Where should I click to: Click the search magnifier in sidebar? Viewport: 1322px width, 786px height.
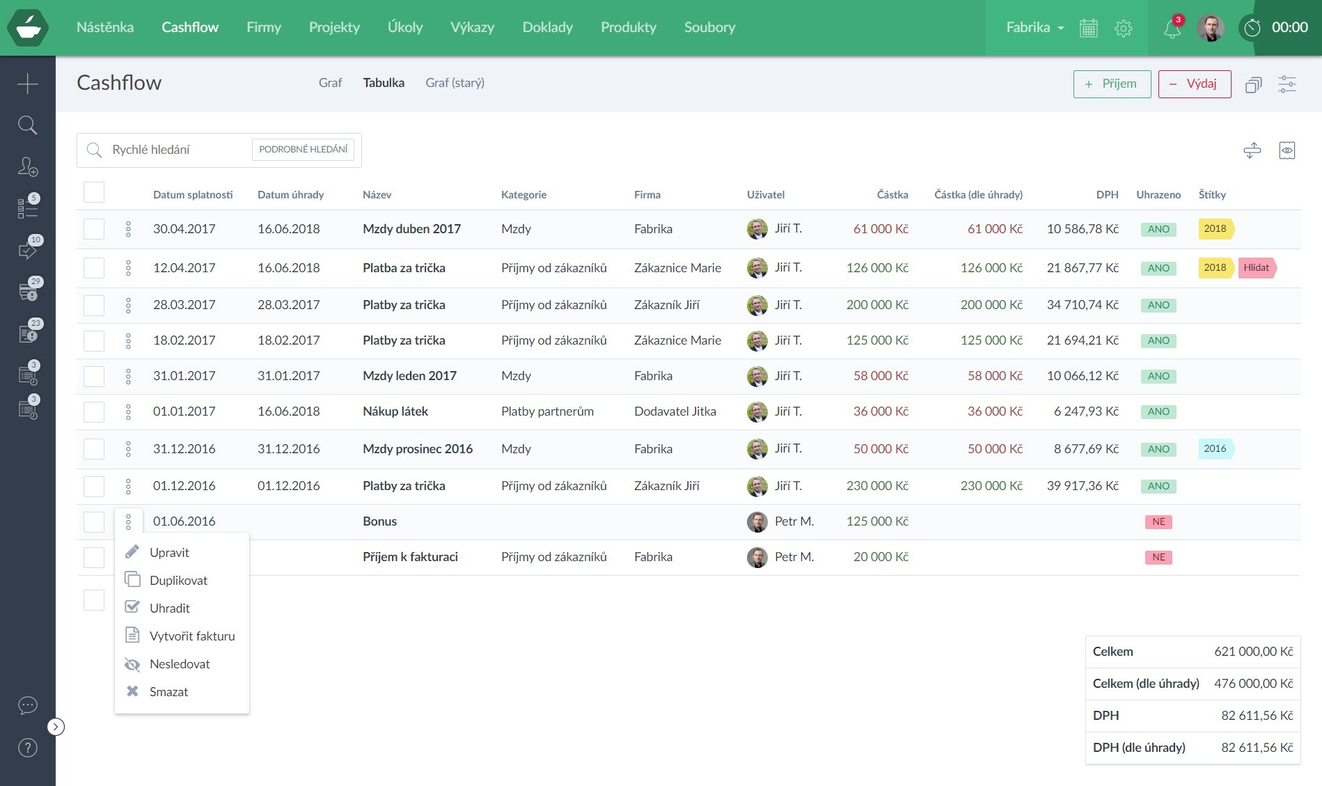pos(27,125)
